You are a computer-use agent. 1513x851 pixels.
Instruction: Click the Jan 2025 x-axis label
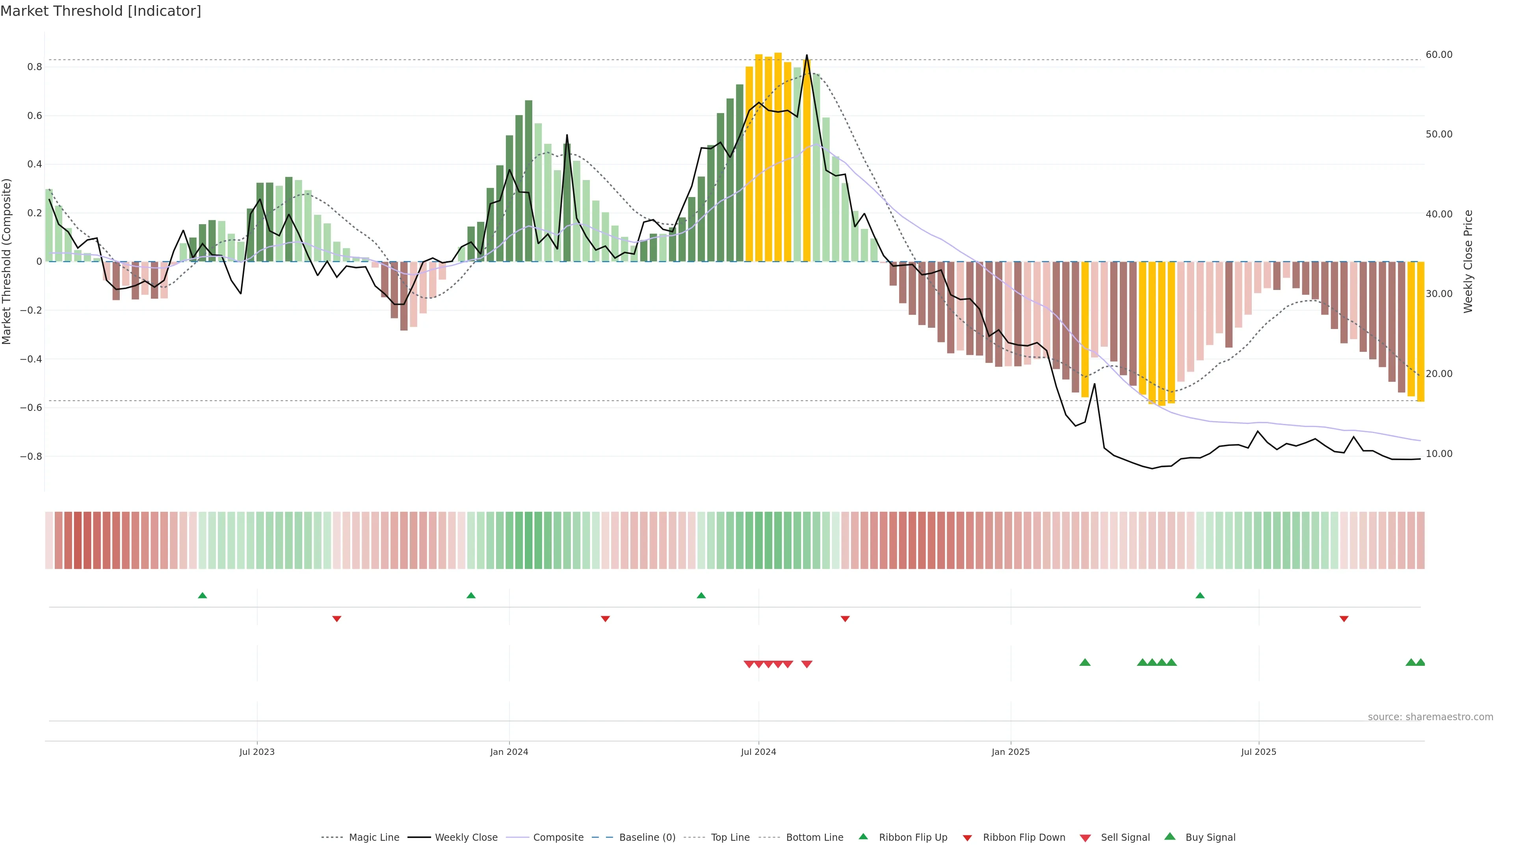tap(1010, 752)
